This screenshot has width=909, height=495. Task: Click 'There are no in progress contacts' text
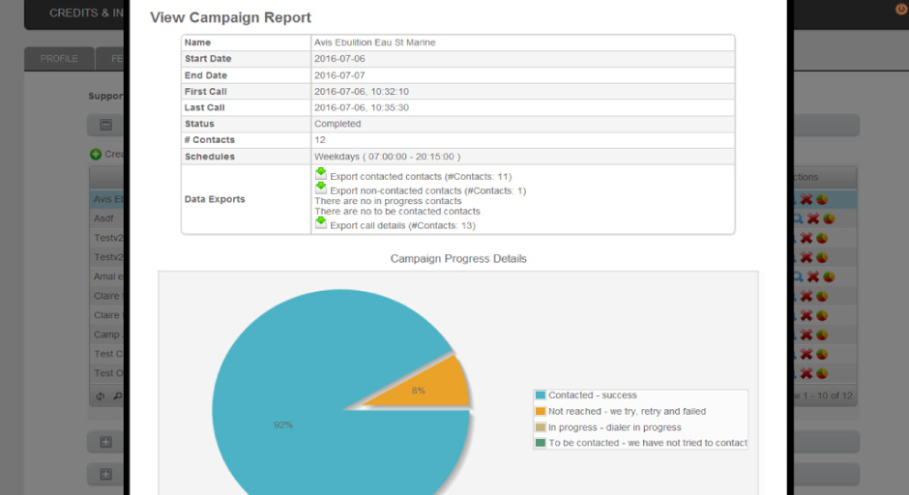coord(389,201)
